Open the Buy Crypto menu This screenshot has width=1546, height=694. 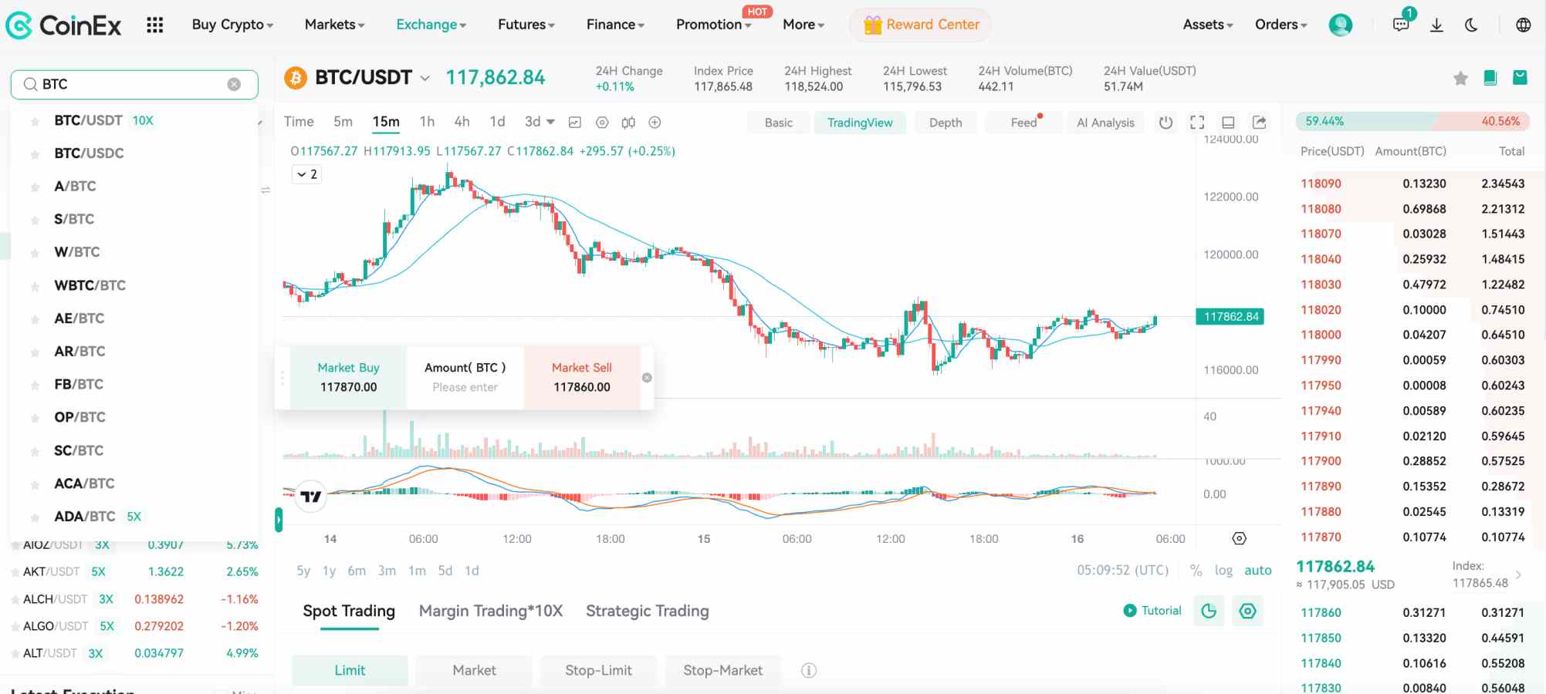coord(232,25)
